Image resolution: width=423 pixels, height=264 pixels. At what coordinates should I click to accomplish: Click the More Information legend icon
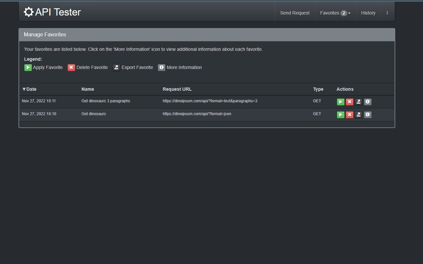tap(162, 67)
